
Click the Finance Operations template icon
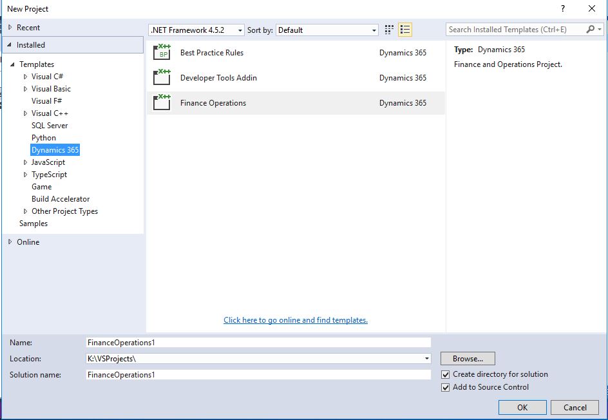162,102
